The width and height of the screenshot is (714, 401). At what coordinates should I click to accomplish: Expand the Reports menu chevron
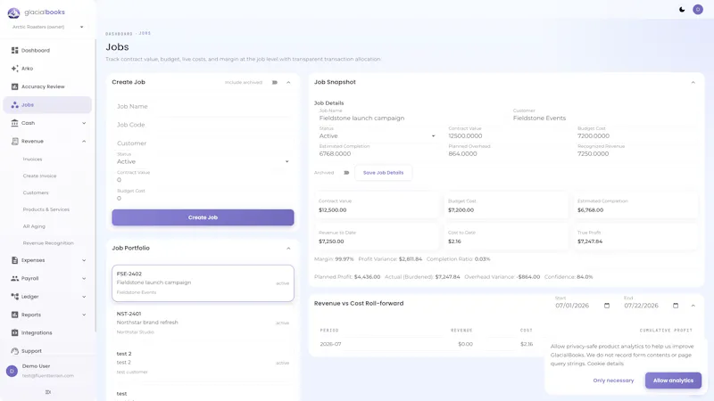[x=84, y=315]
